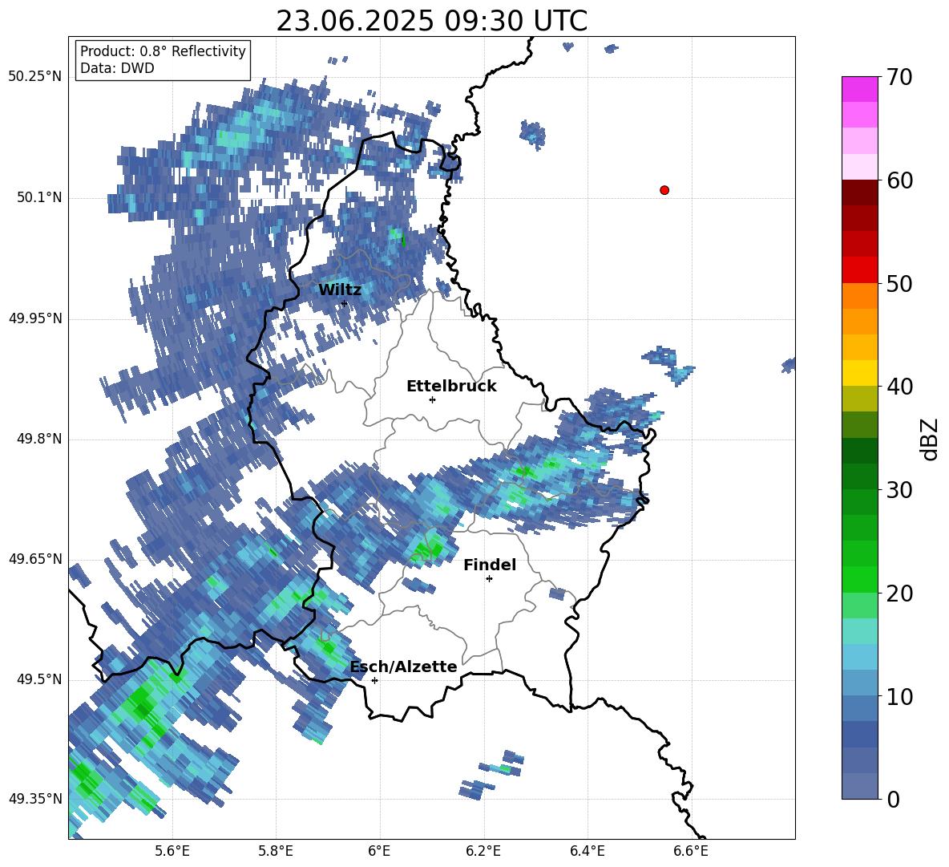The image size is (949, 867).
Task: Click the dBZ colorbar label
Action: coord(929,439)
